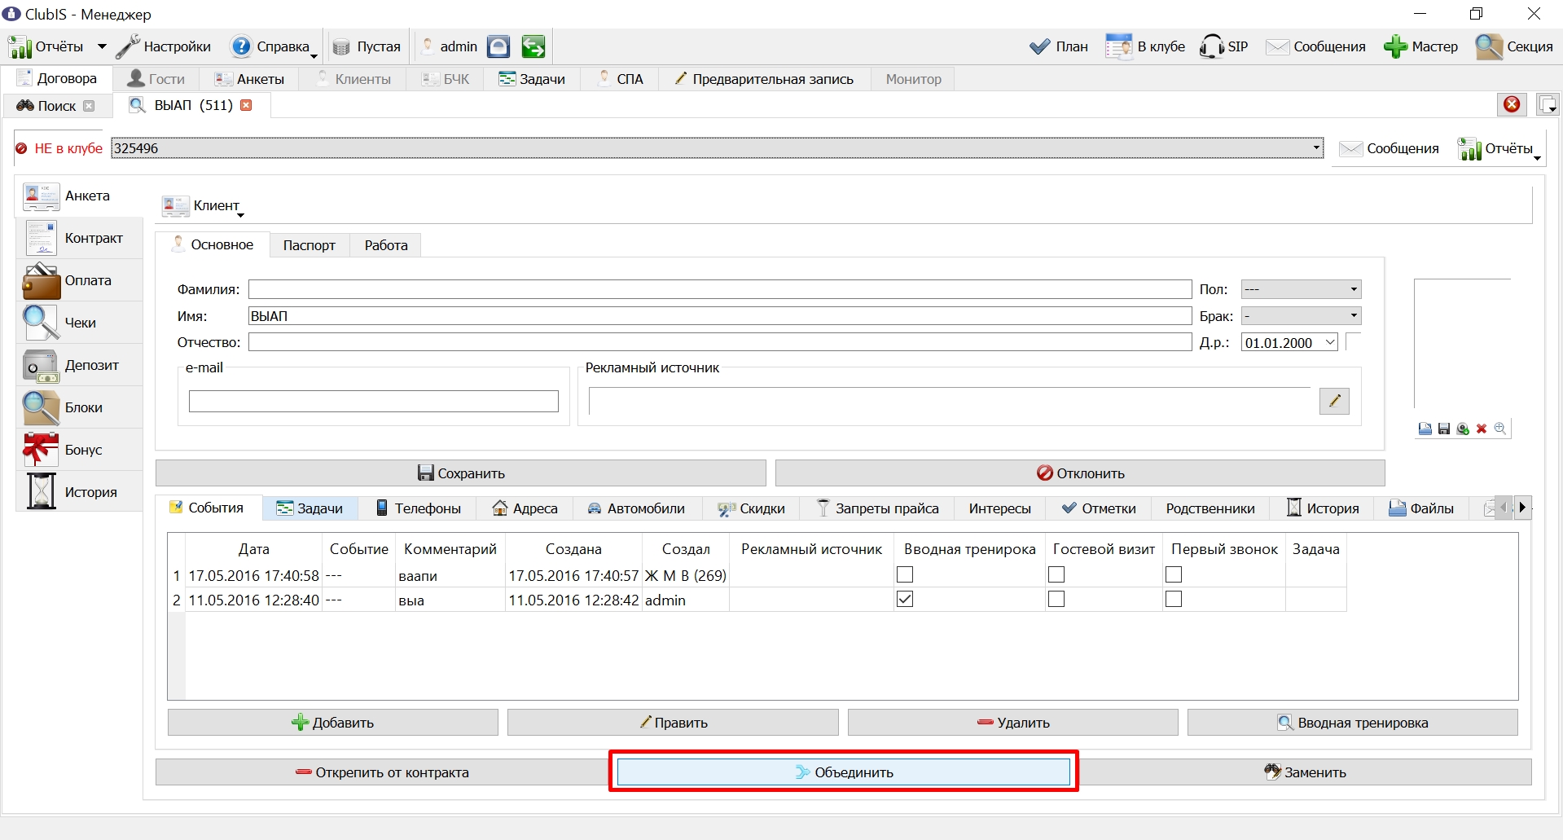
Task: Open the Предварительная запись tab
Action: coord(764,79)
